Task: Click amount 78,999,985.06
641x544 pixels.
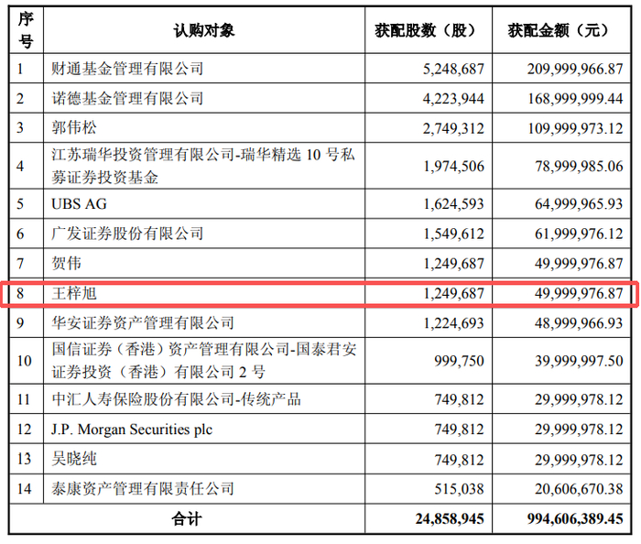Action: [580, 166]
